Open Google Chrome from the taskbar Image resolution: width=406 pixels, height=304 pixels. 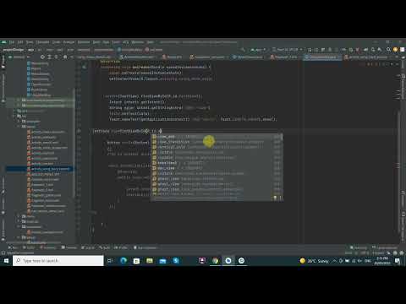(x=215, y=261)
